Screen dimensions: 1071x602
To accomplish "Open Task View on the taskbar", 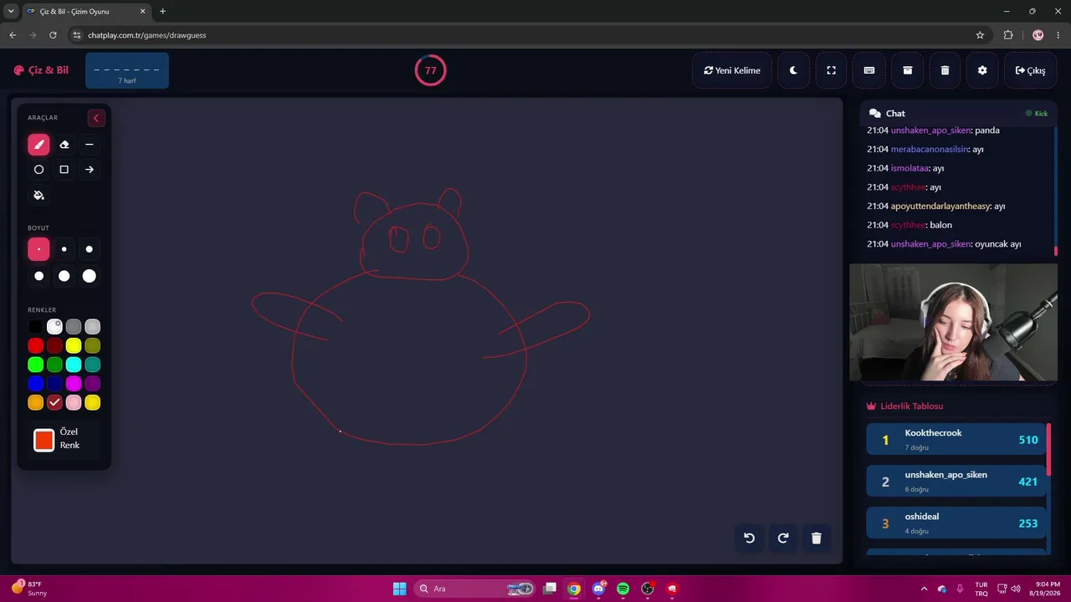I will pyautogui.click(x=550, y=589).
